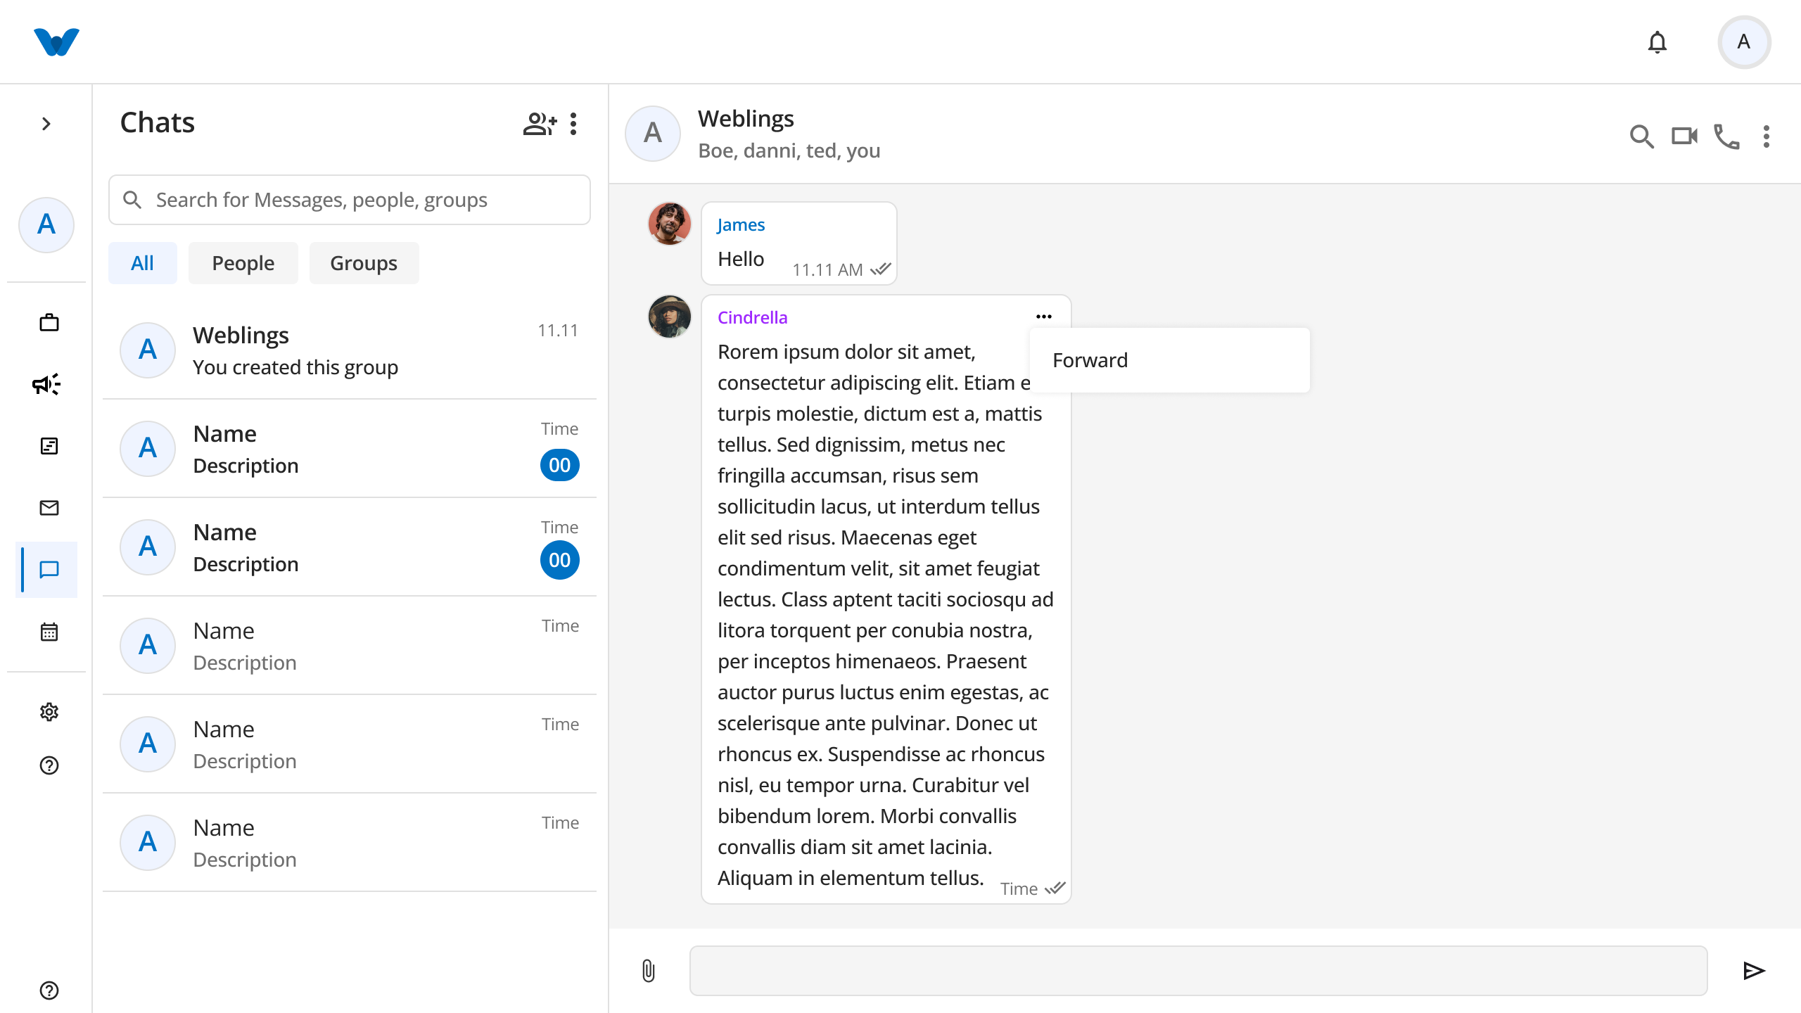Viewport: 1801px width, 1013px height.
Task: Expand the sidebar with chevron arrow
Action: [x=46, y=124]
